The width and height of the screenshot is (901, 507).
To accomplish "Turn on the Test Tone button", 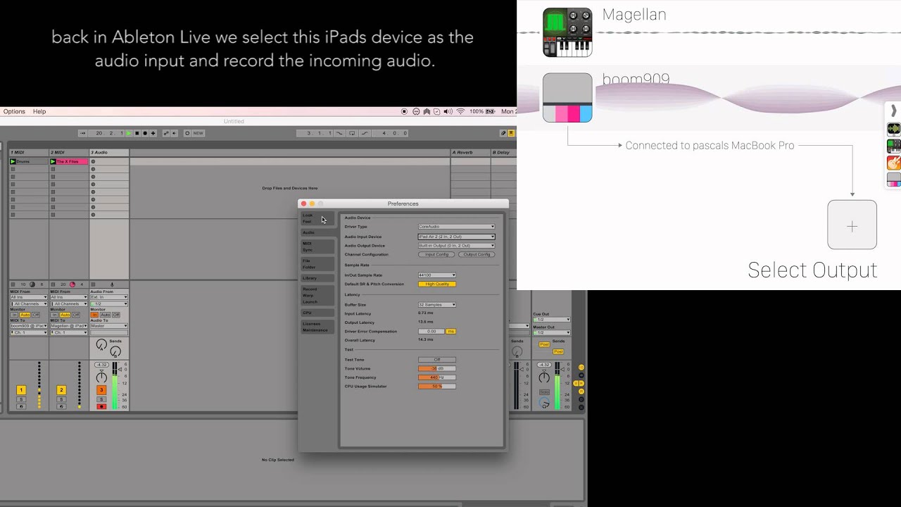I will pos(436,360).
